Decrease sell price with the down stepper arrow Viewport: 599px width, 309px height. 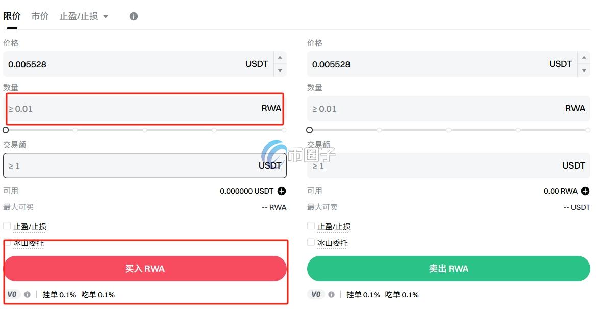(x=585, y=69)
